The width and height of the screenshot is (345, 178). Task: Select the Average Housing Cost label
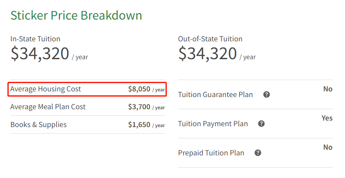coord(46,89)
